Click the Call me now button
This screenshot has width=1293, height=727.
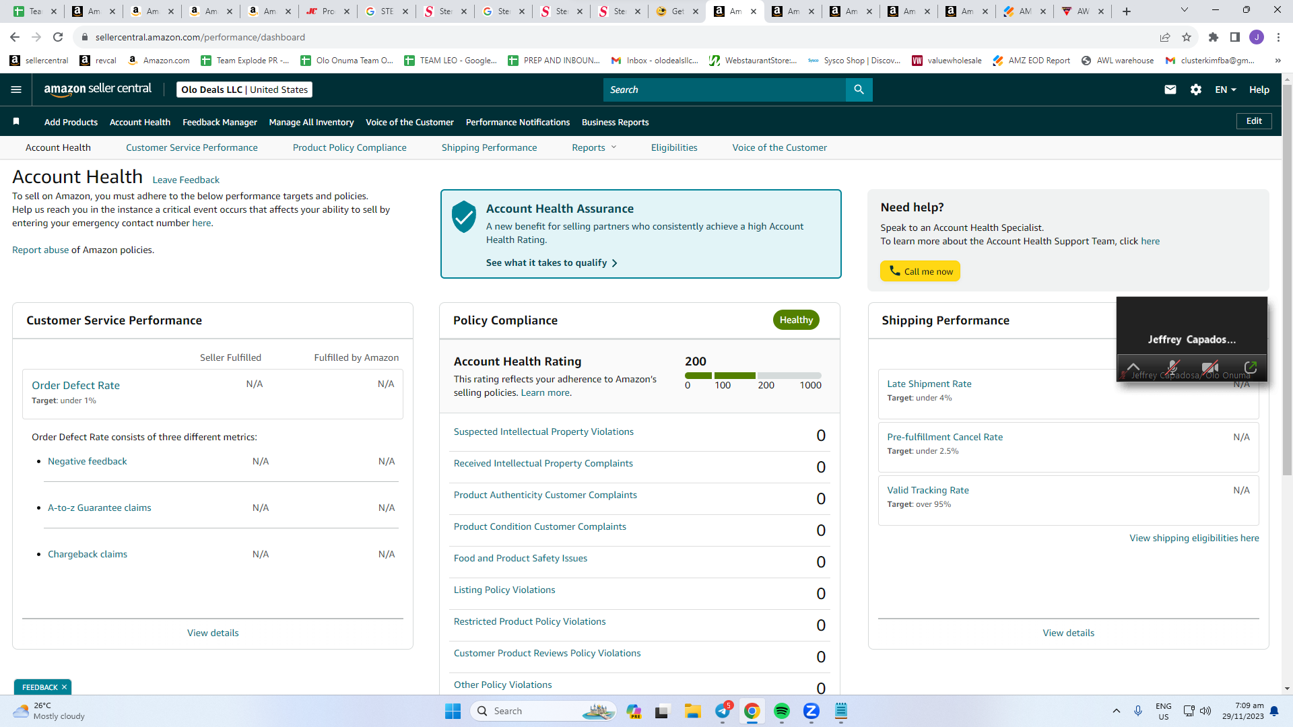coord(921,271)
